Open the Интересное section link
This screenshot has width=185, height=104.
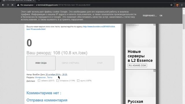pos(40,77)
